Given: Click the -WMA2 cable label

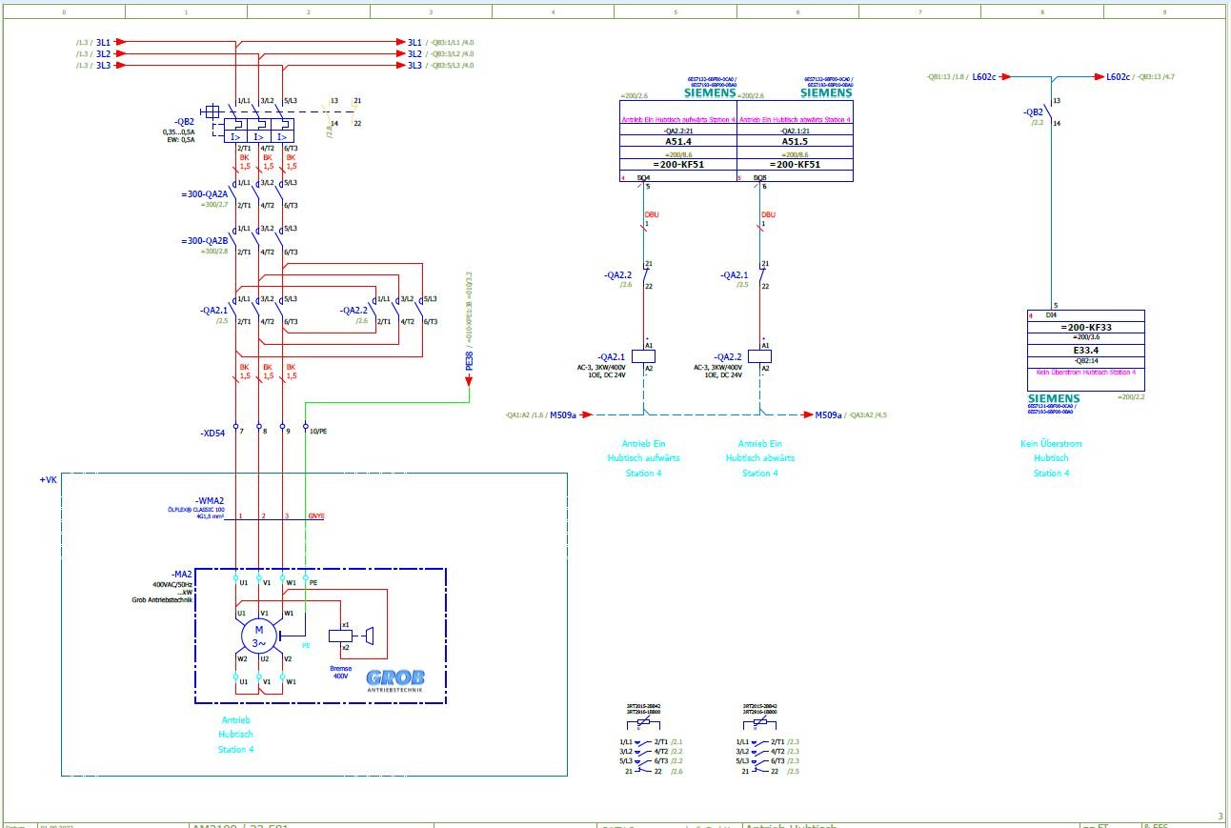Looking at the screenshot, I should pos(209,500).
